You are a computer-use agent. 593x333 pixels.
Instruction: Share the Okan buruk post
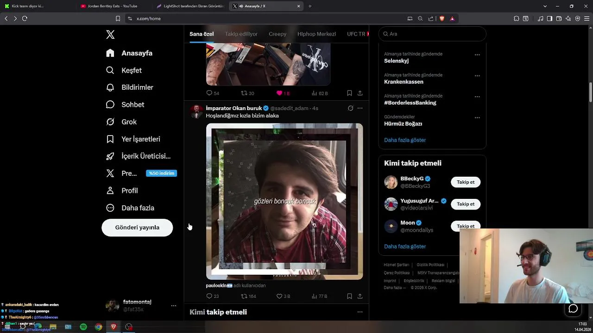360,296
